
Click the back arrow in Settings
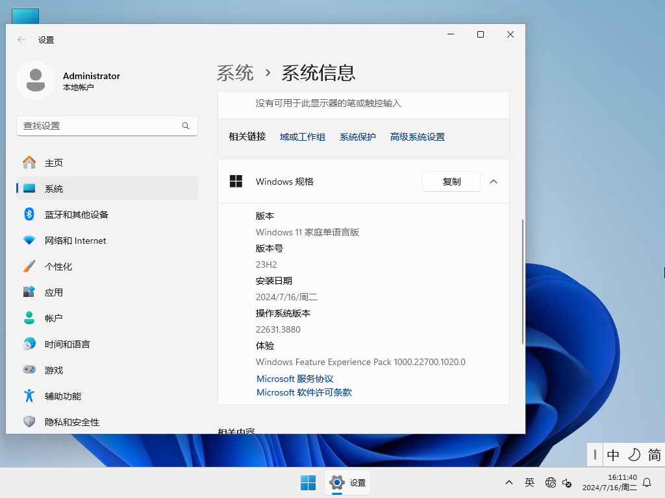coord(20,40)
